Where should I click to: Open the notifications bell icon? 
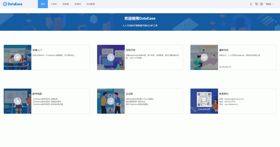(x=251, y=4)
